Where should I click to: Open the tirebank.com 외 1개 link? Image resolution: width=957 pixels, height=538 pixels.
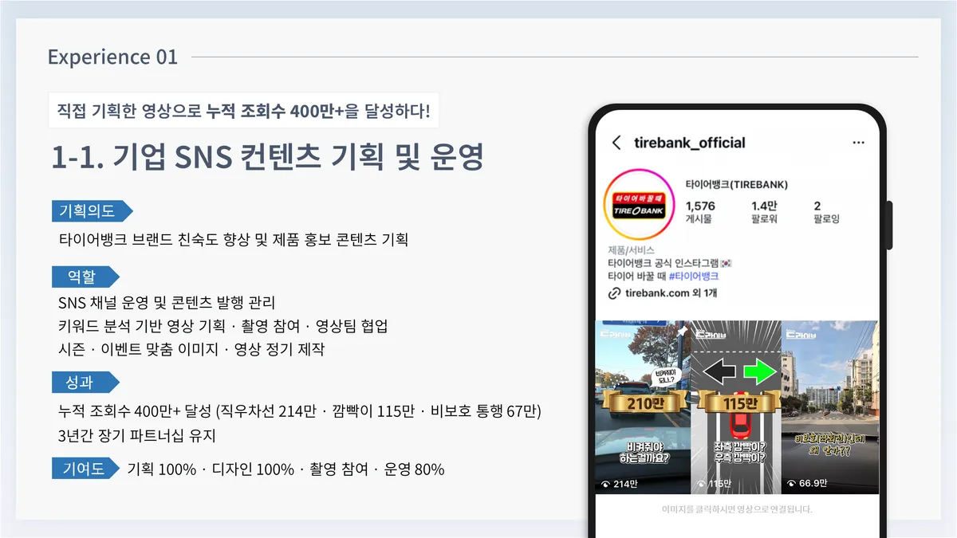[x=671, y=293]
